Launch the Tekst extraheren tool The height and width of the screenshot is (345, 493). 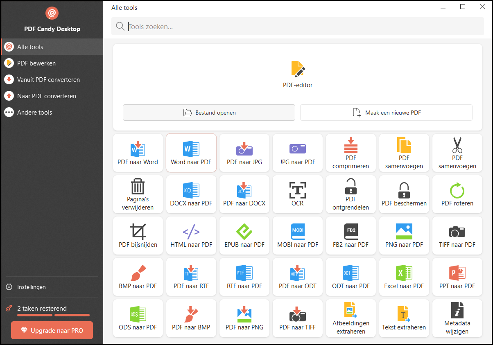[404, 318]
